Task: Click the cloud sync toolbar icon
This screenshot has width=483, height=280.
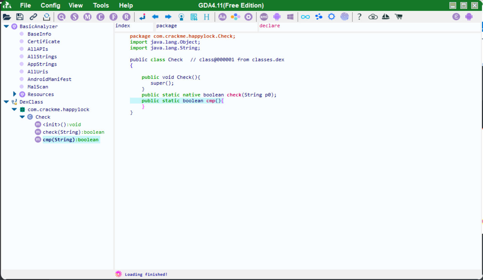Action: point(373,17)
